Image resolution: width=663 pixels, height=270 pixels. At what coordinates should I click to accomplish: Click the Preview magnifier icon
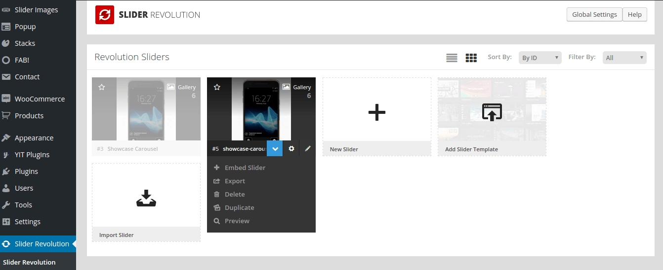pos(216,221)
